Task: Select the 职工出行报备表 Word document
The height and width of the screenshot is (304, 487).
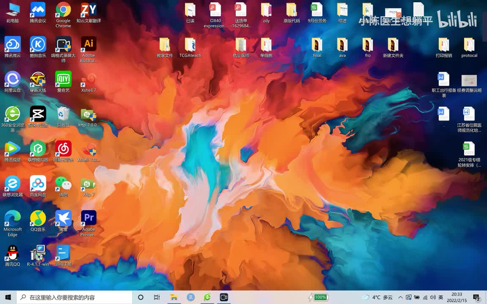Action: coord(444,84)
